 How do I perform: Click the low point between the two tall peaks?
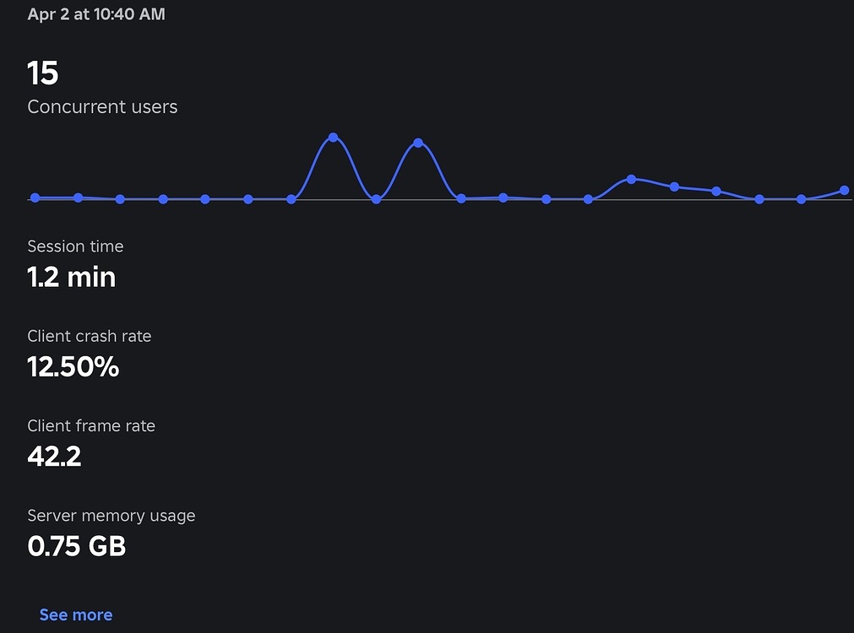376,199
